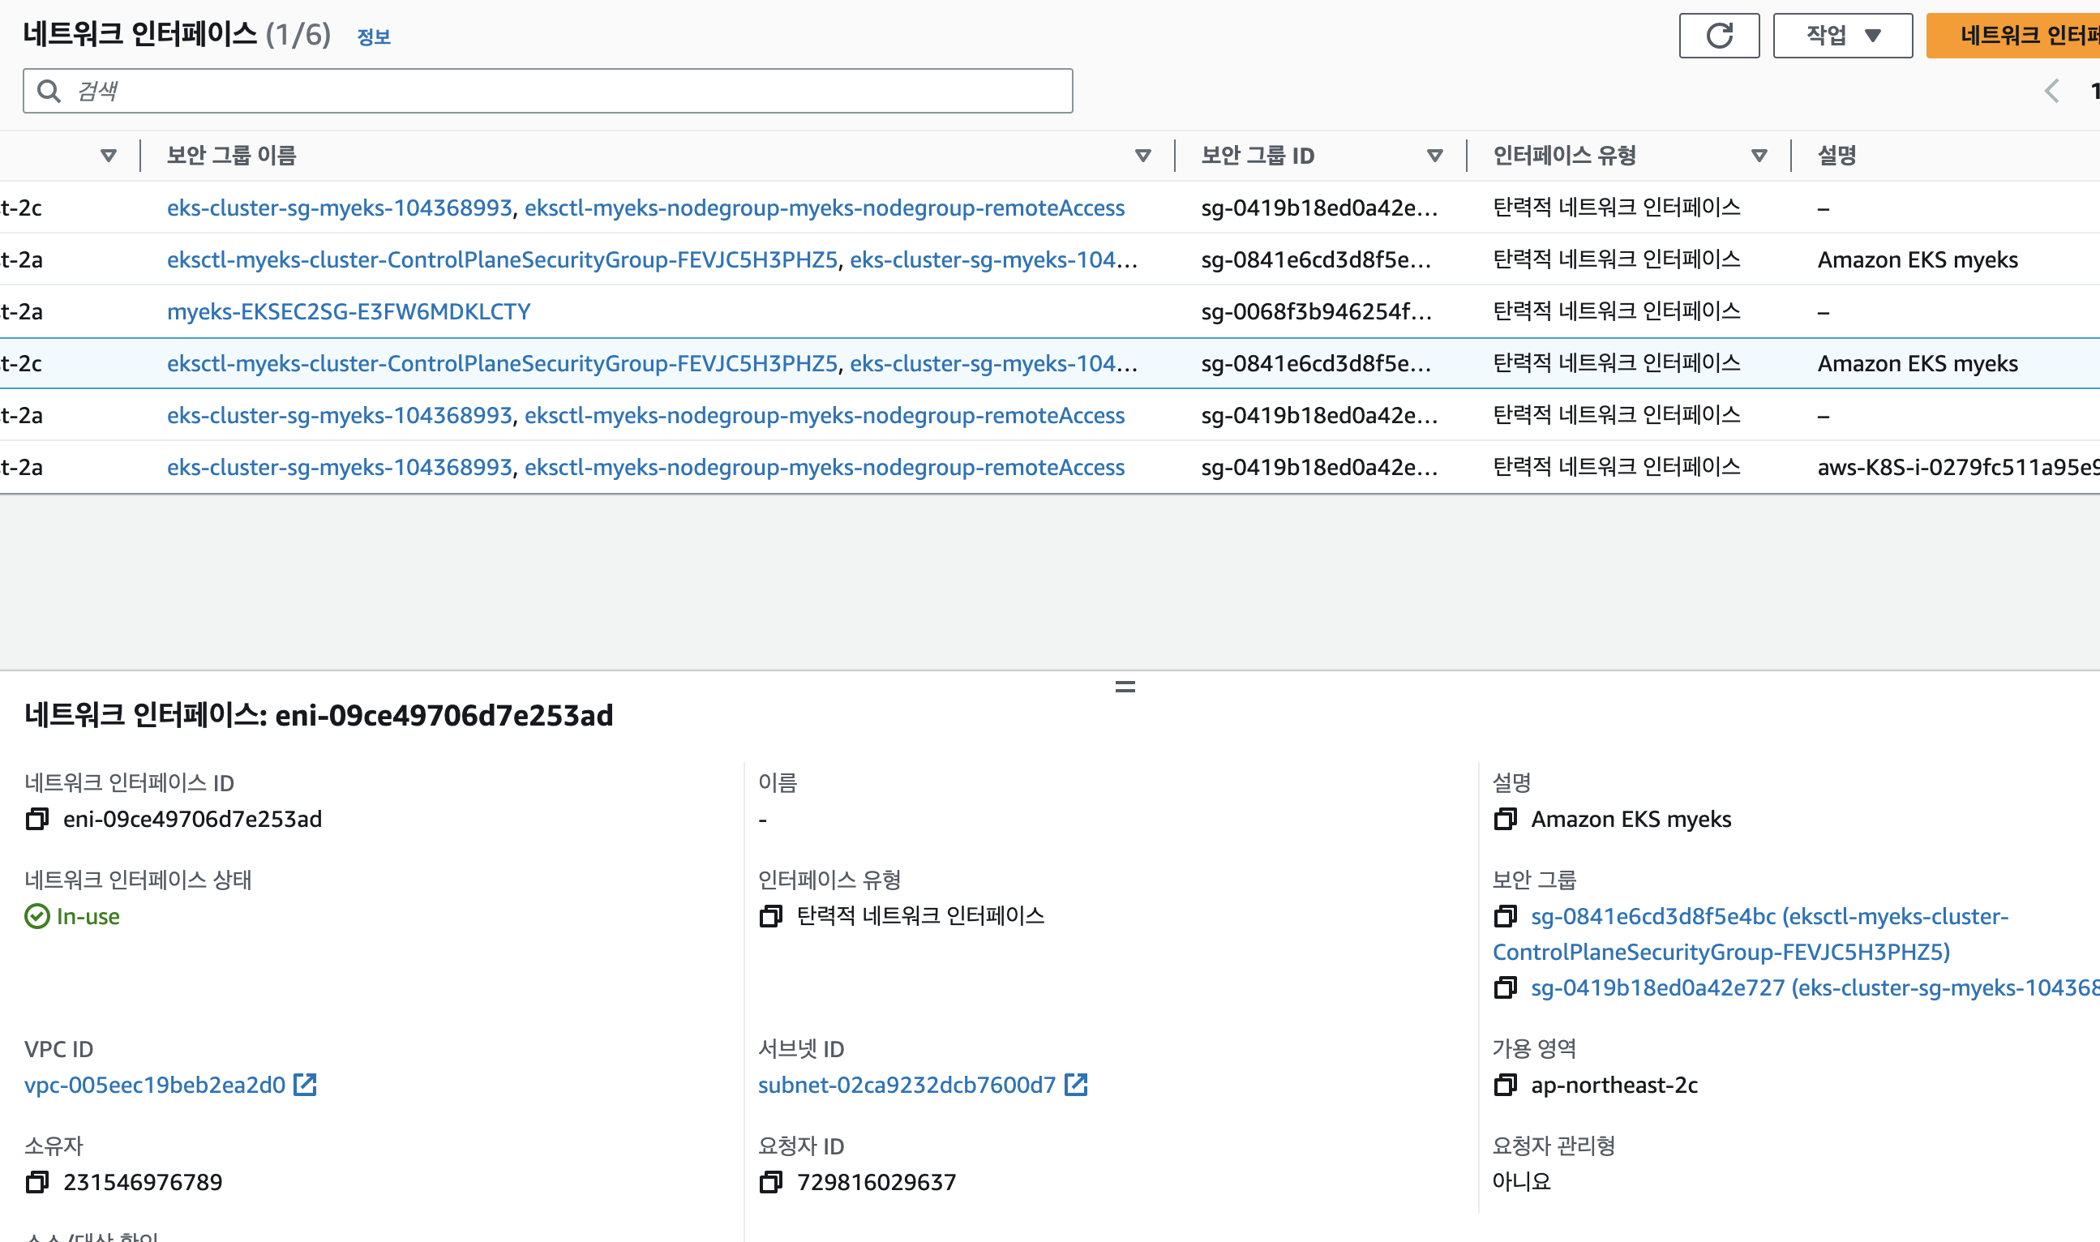This screenshot has width=2100, height=1242.
Task: Sort by 인터페이스 유형 column arrow
Action: point(1759,156)
